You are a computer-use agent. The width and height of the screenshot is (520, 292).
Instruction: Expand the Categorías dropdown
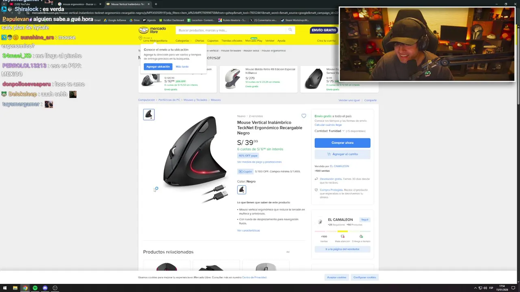[x=183, y=41]
